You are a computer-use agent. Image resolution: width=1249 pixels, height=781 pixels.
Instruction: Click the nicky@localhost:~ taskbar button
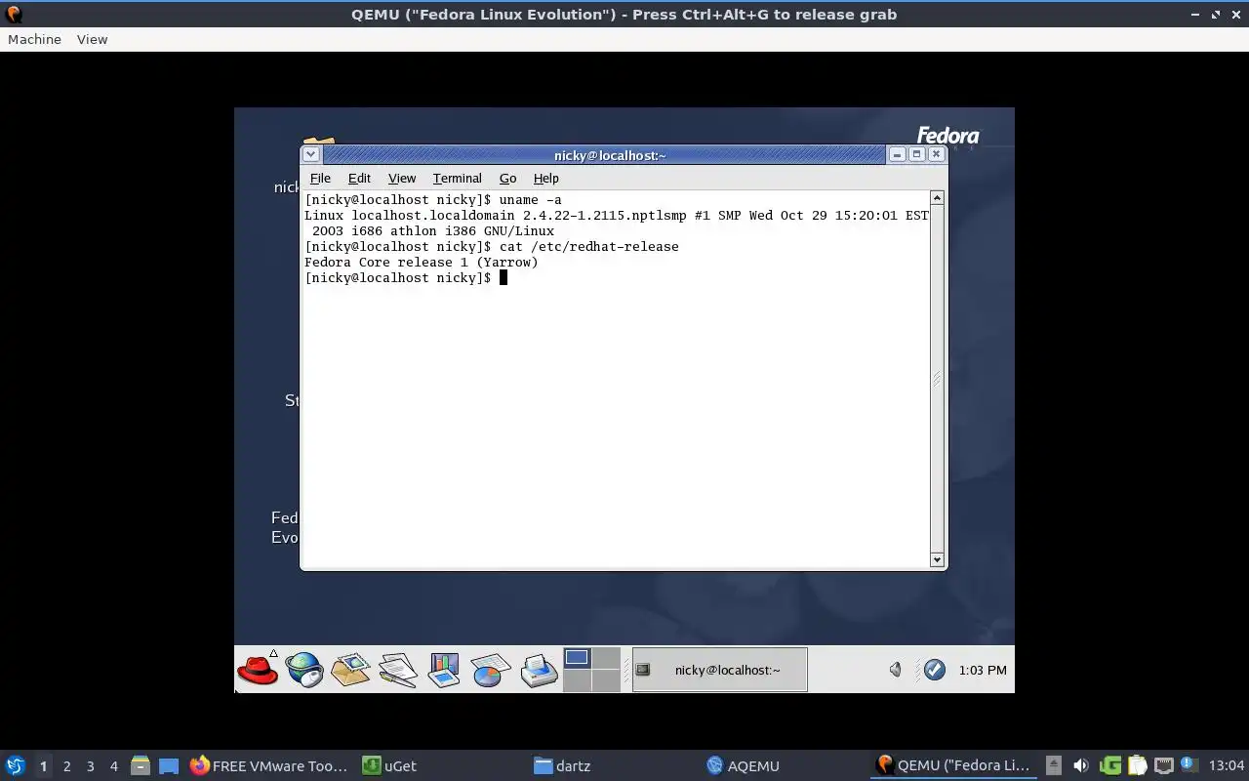(x=719, y=670)
